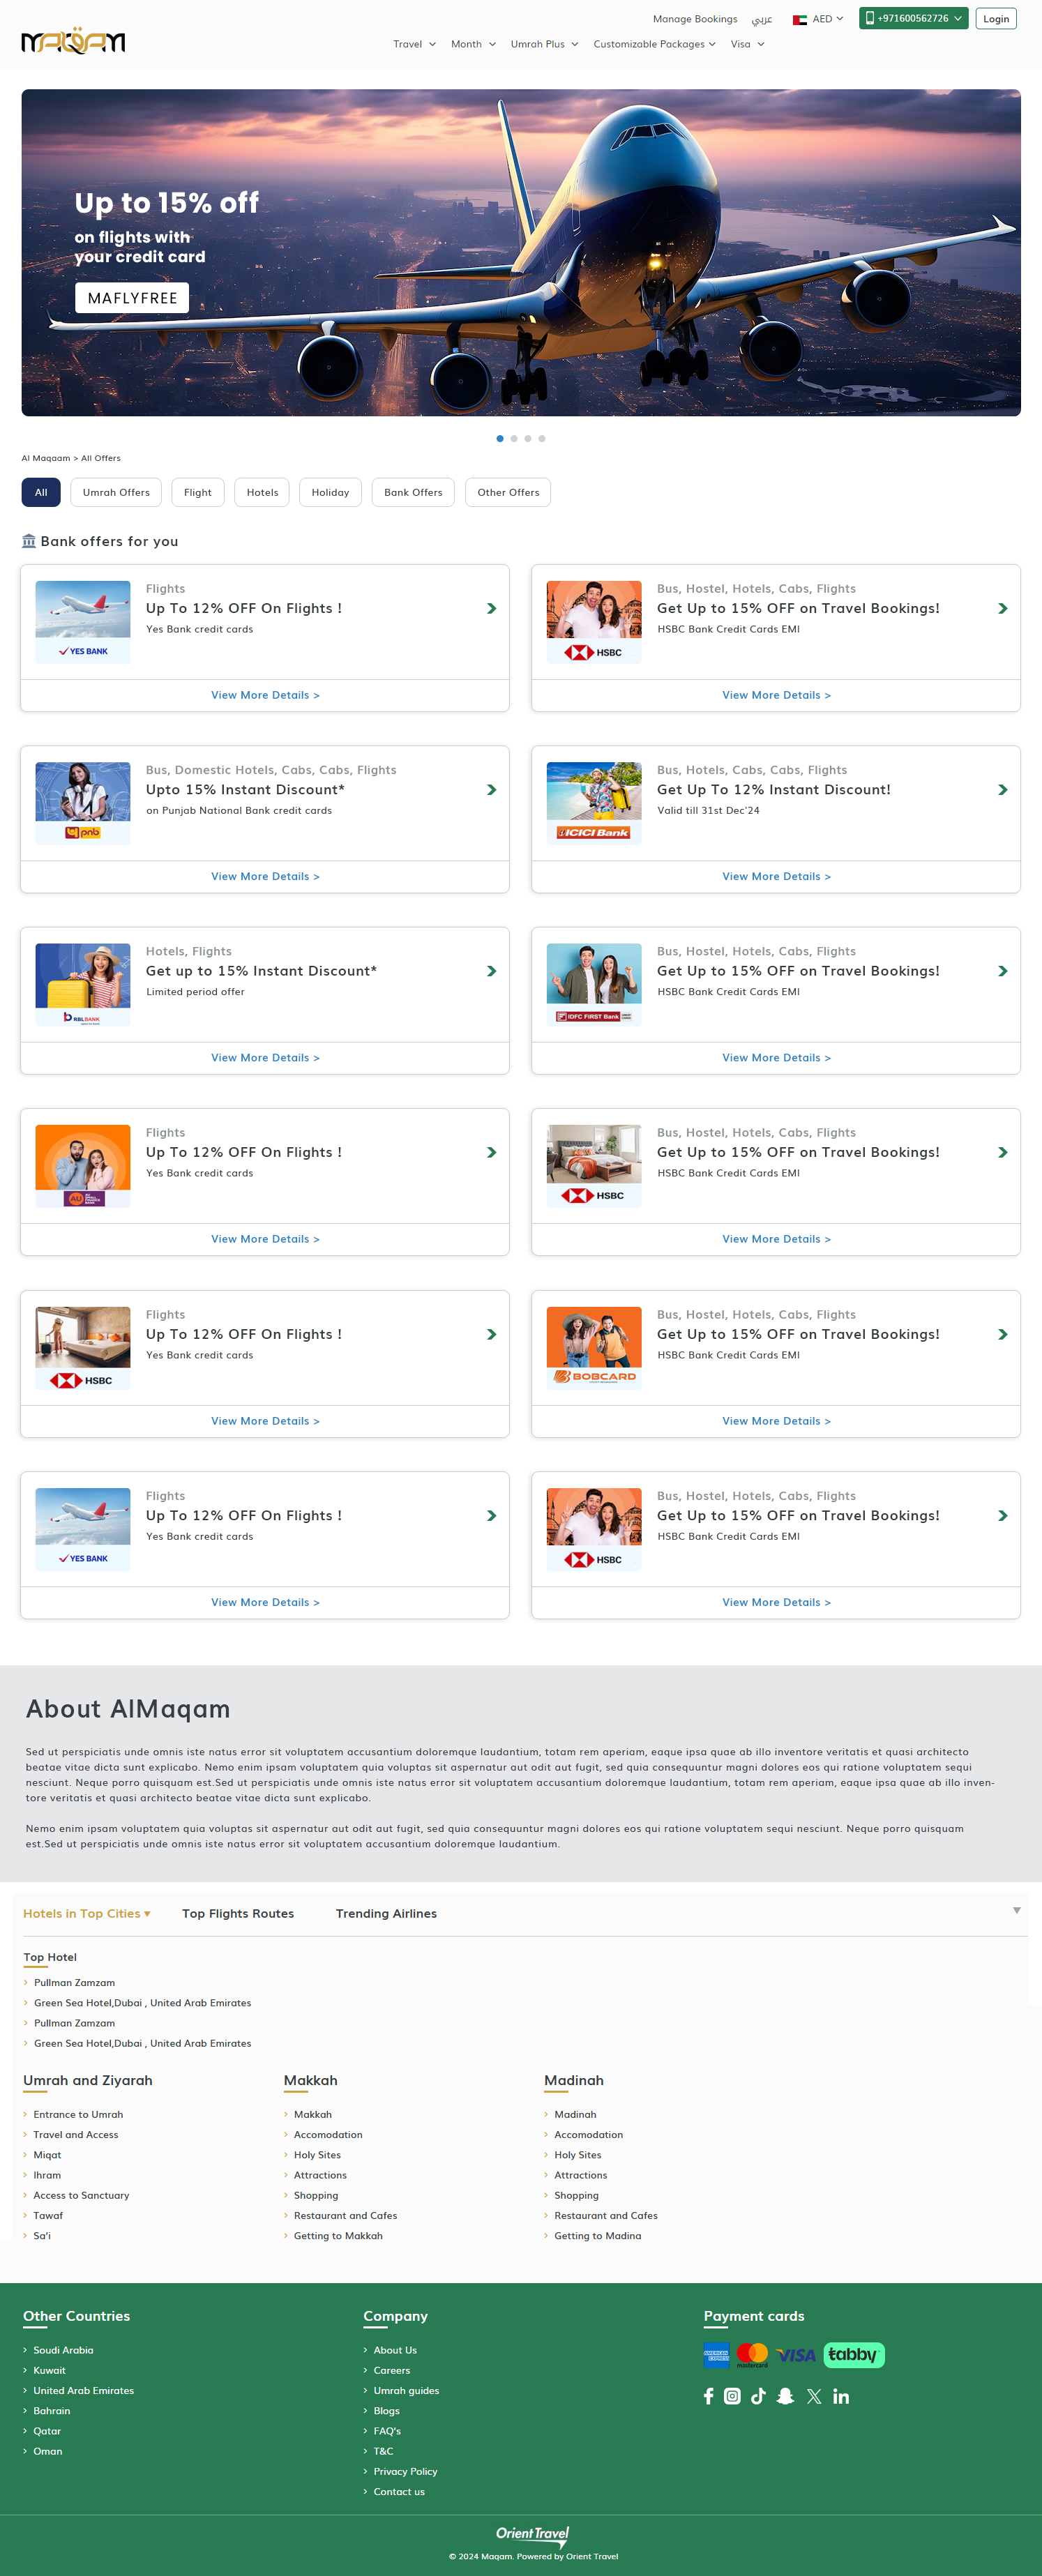The width and height of the screenshot is (1042, 2576).
Task: Open the Instagram icon in footer
Action: 732,2396
